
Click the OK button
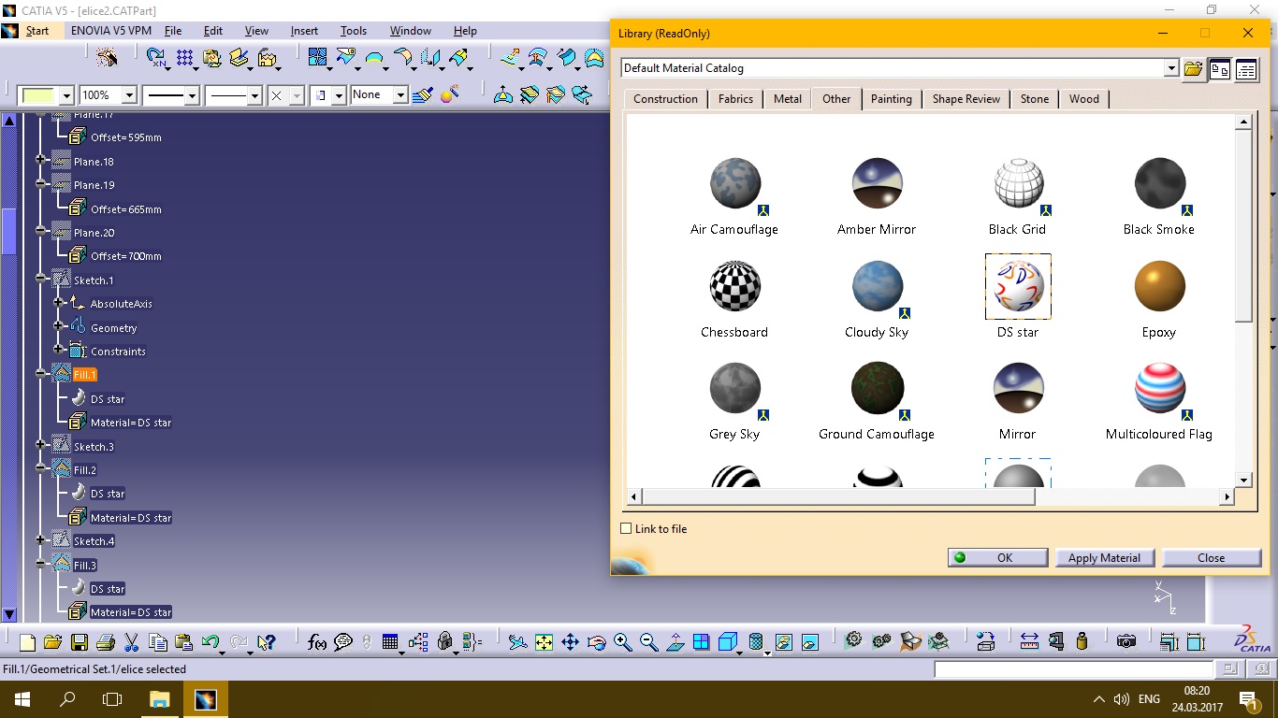click(x=997, y=557)
